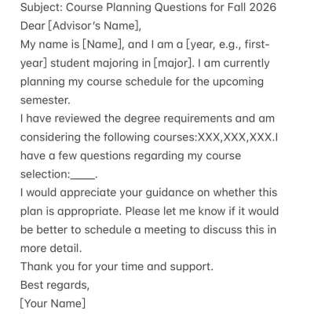Click the [Advisor's Name] placeholder
Image resolution: width=314 pixels, height=314 pixels.
point(94,26)
